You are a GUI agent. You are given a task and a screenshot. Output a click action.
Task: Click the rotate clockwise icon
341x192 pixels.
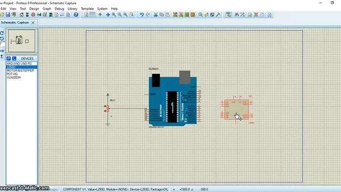click(x=2, y=33)
